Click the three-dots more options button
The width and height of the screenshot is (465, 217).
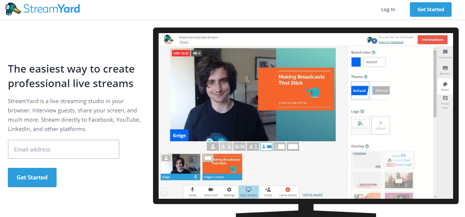(x=164, y=192)
